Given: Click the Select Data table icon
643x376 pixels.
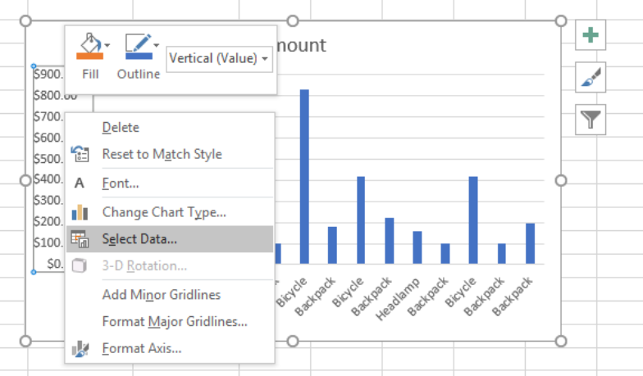Looking at the screenshot, I should [x=80, y=239].
